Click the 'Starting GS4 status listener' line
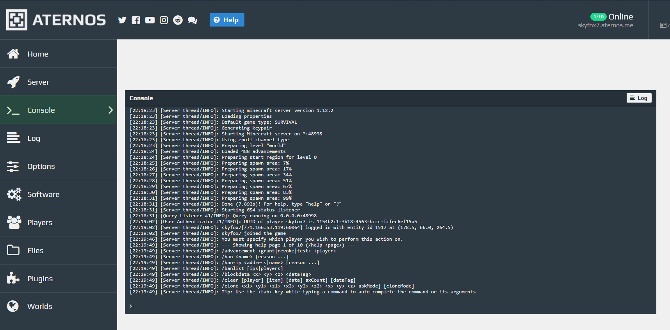This screenshot has height=330, width=670. coord(215,210)
